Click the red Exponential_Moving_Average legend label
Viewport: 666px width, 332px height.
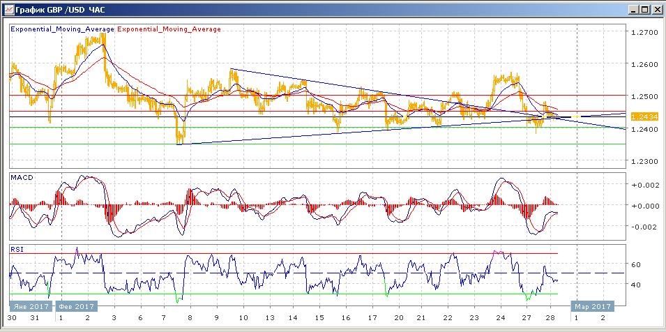point(169,29)
